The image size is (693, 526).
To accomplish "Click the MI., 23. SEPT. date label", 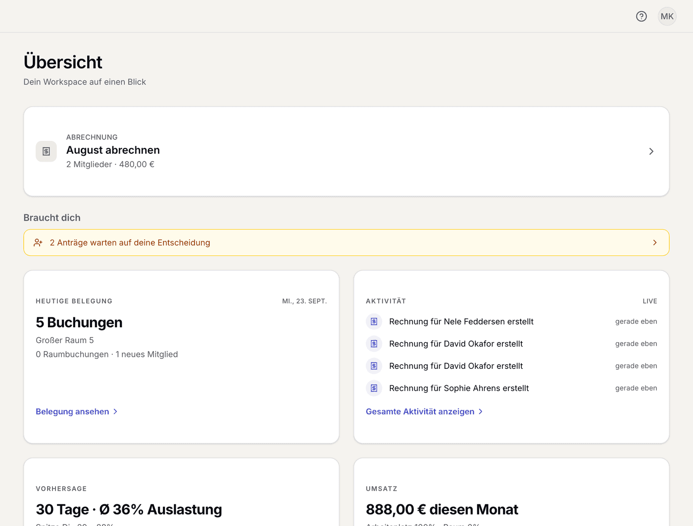I will 304,301.
